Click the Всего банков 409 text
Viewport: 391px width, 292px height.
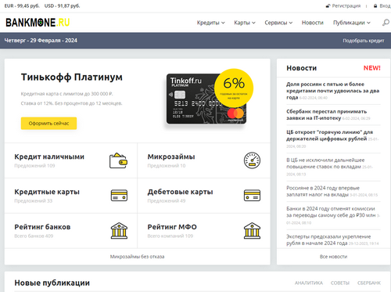coord(34,236)
